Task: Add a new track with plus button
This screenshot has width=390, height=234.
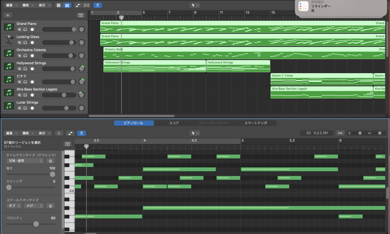Action: tap(8, 15)
